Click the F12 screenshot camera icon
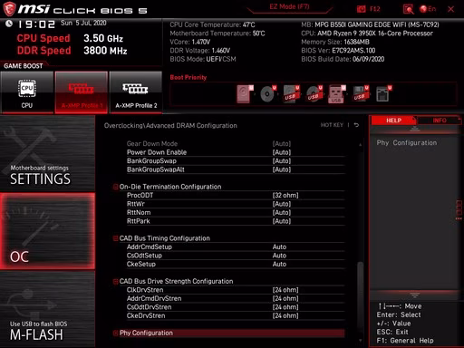 362,9
